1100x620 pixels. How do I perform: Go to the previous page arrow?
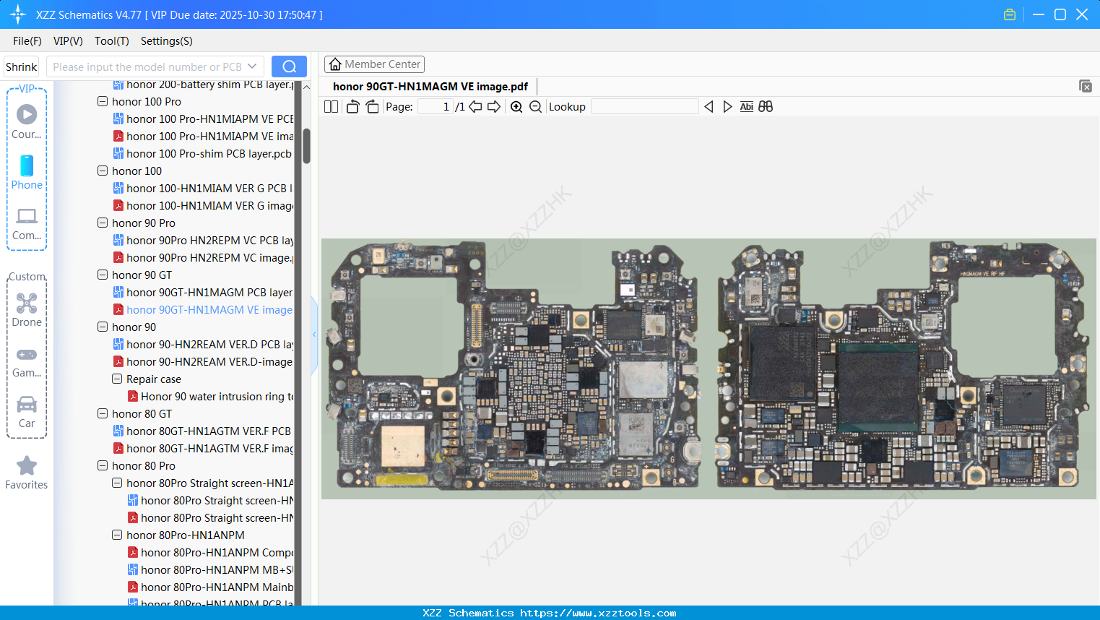point(475,107)
